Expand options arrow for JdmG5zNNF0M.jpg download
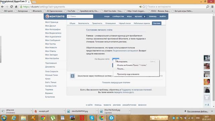Screen dimensions: 215x121 click(97, 111)
